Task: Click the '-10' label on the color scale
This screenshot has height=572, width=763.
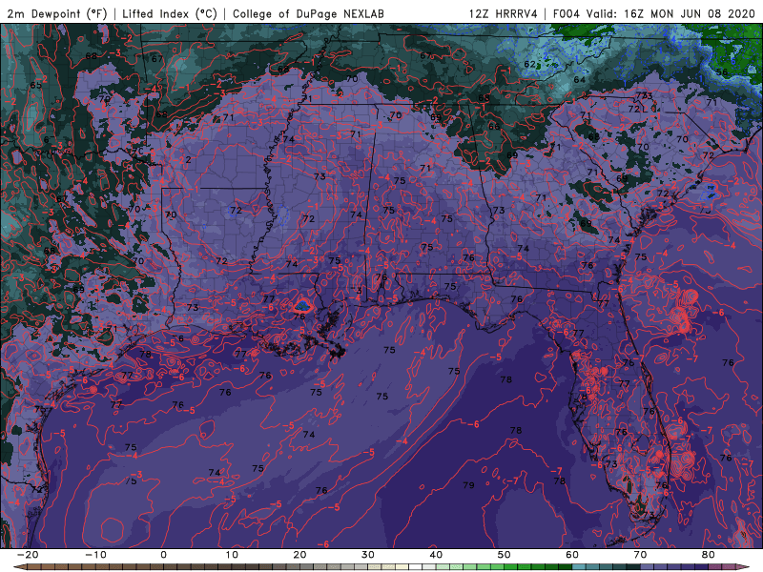Action: point(95,555)
